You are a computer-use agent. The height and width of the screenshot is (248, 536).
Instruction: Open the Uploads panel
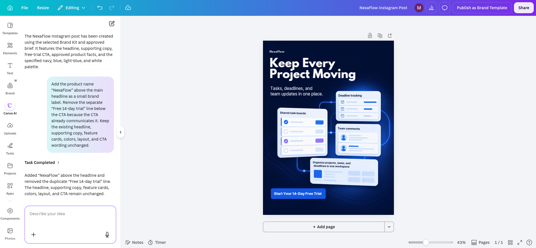[10, 129]
